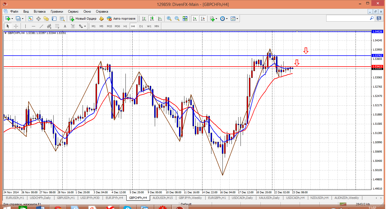386x209 pixels.
Task: Switch chart to Line Chart mode
Action: 160,19
